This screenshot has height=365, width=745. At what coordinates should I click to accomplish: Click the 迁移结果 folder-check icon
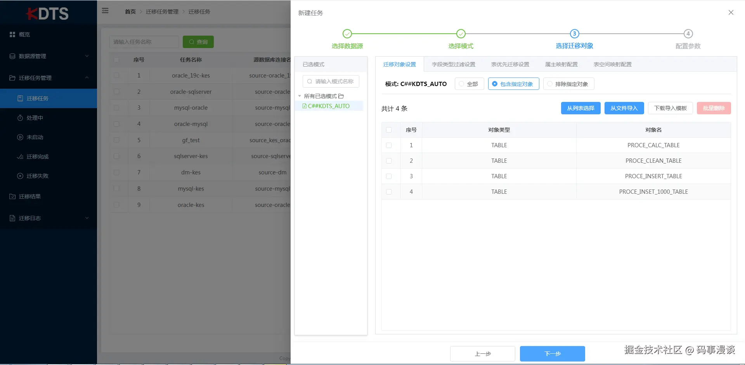pyautogui.click(x=12, y=196)
